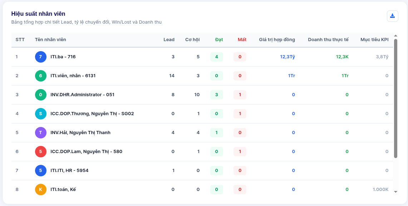This screenshot has height=206, width=408.
Task: Click the Giá trị hợp đồng header
Action: (x=277, y=40)
